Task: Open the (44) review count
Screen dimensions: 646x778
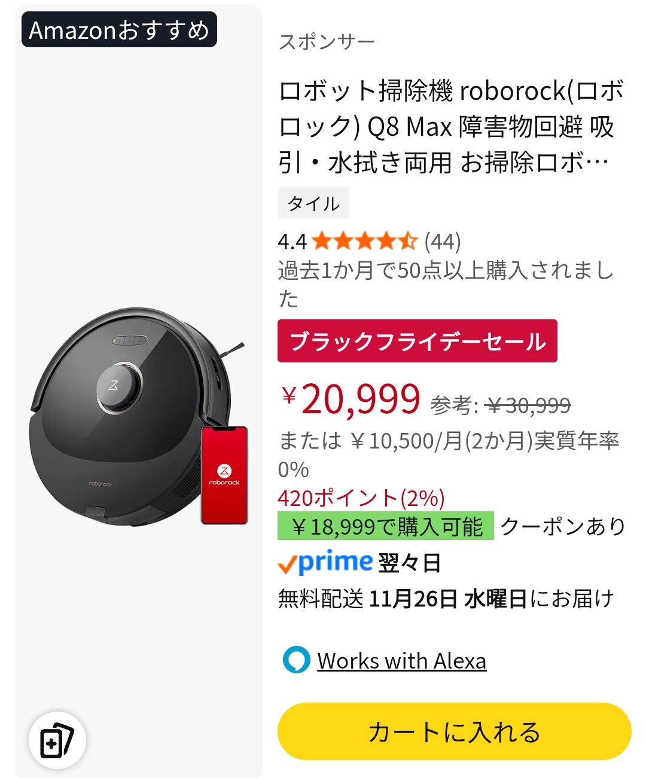Action: coord(443,242)
